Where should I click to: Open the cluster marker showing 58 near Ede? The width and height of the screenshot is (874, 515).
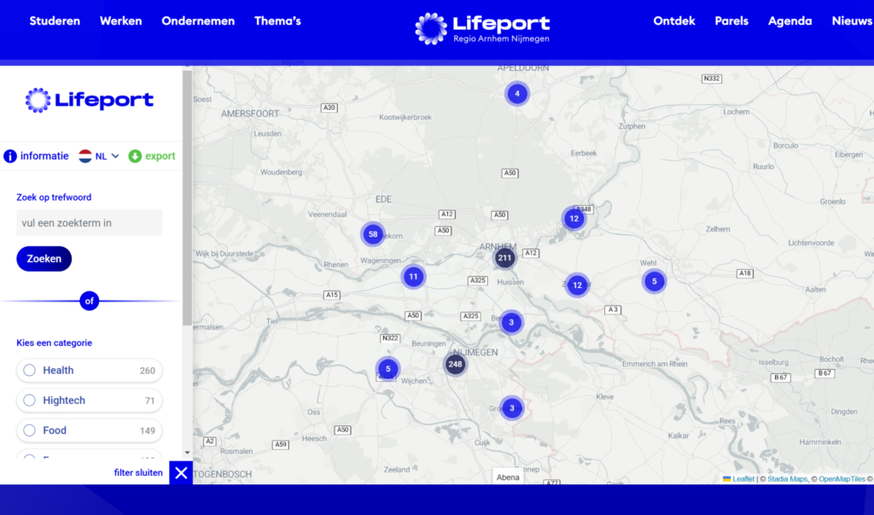pos(373,234)
